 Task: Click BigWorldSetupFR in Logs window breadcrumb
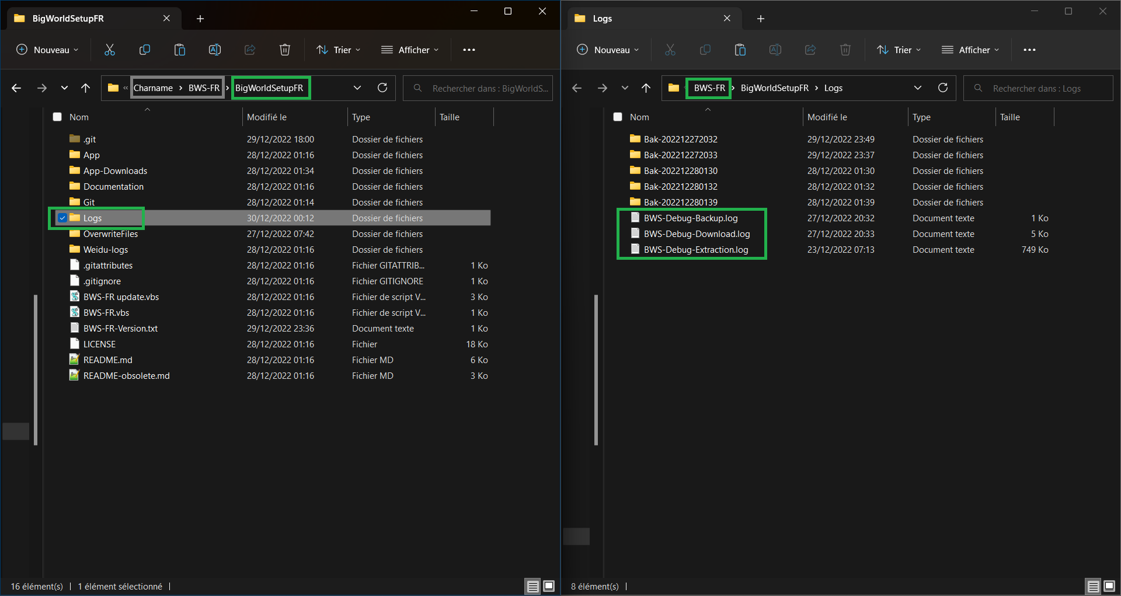(774, 88)
